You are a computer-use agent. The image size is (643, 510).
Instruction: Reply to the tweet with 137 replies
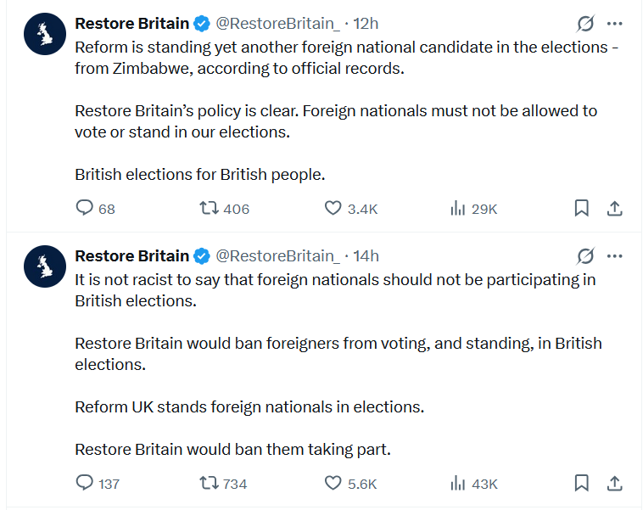(x=85, y=483)
